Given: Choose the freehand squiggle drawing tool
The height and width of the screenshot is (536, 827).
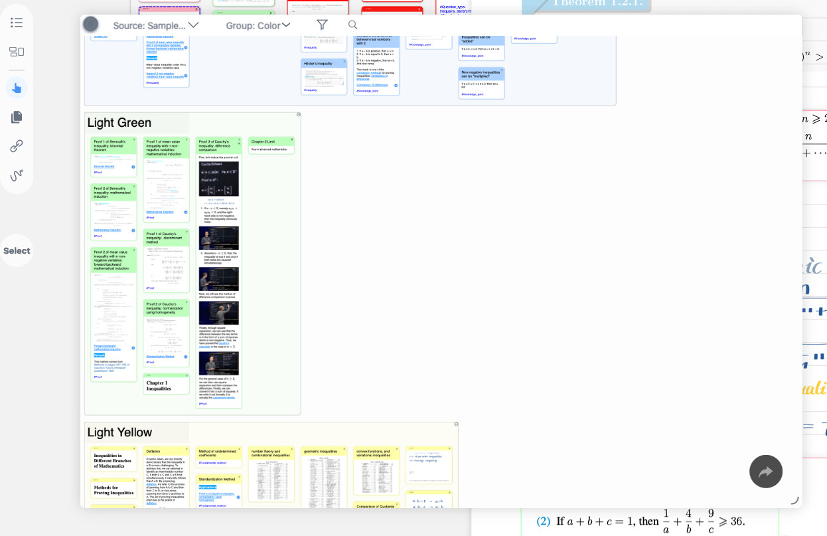Looking at the screenshot, I should point(17,175).
